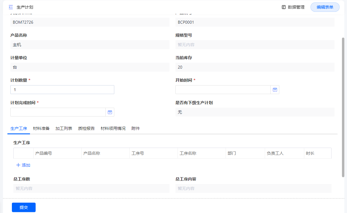Switch to the 材料准备 tab

point(41,129)
